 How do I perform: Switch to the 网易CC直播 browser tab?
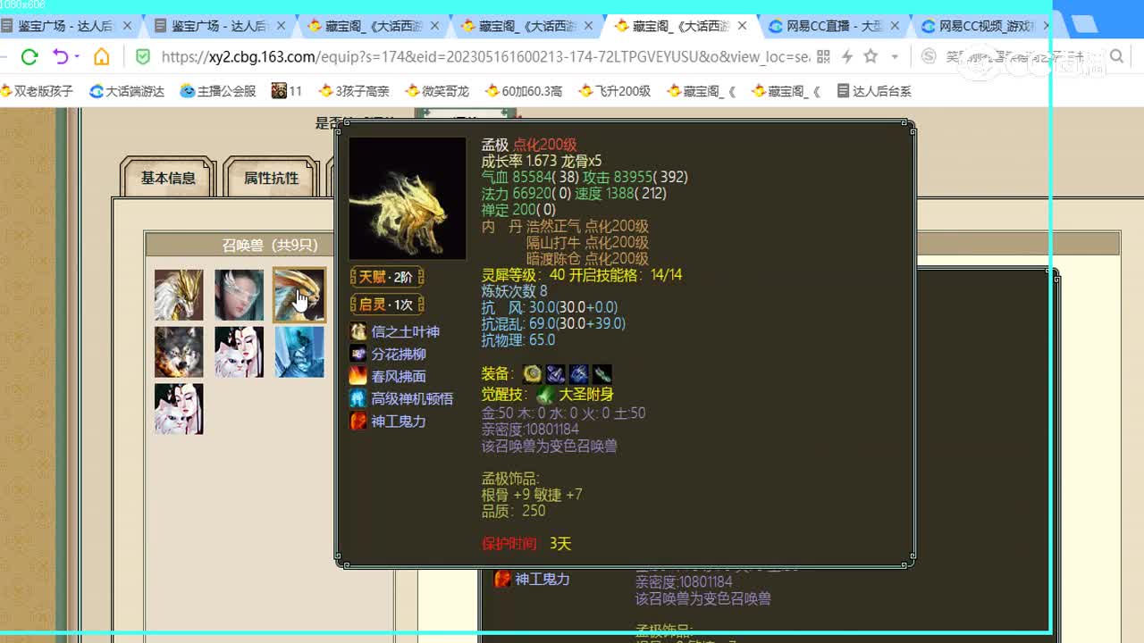coord(833,26)
